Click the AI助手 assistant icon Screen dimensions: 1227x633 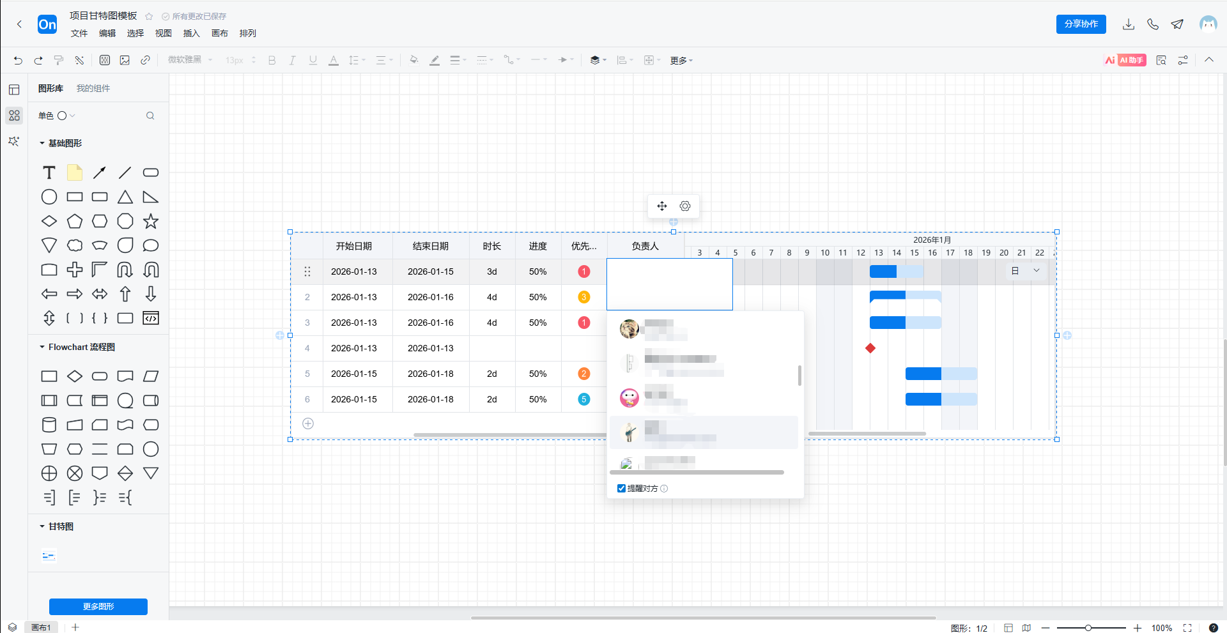1125,60
